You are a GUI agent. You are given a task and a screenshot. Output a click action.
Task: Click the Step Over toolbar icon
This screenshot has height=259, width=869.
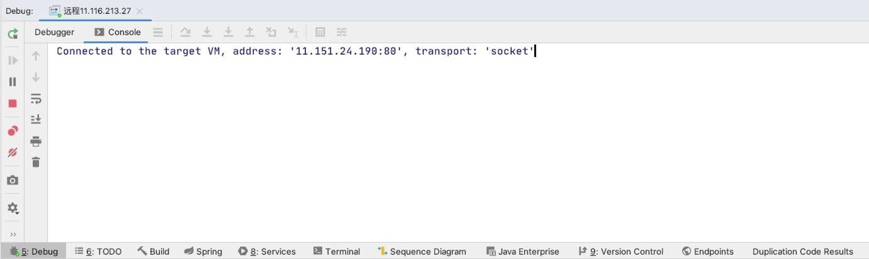click(x=186, y=32)
